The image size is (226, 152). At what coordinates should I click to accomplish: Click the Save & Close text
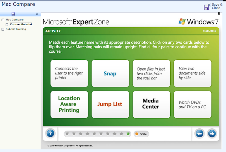point(217,6)
